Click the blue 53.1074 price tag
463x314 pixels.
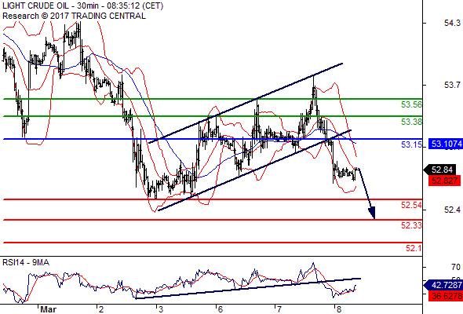445,144
